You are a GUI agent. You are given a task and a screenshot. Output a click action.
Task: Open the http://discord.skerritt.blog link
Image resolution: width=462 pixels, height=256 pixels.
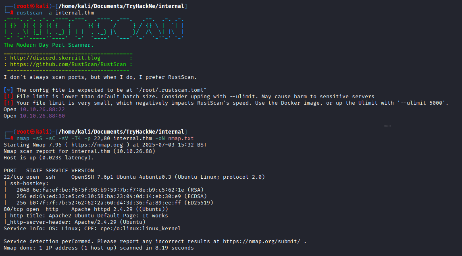click(55, 58)
